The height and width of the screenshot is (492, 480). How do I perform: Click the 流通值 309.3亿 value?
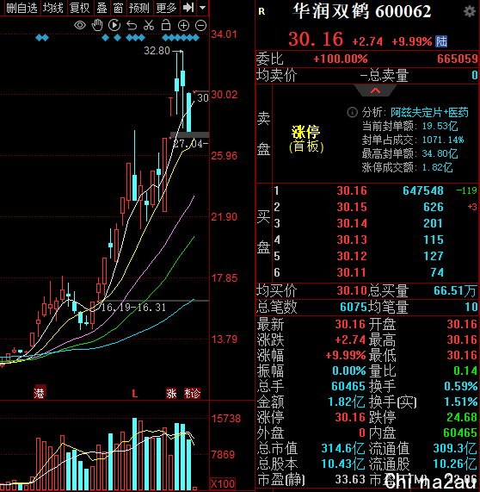click(455, 448)
